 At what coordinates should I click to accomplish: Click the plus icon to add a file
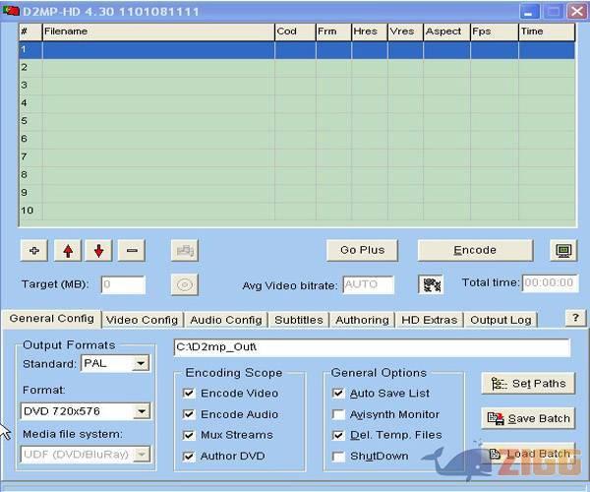pos(34,251)
